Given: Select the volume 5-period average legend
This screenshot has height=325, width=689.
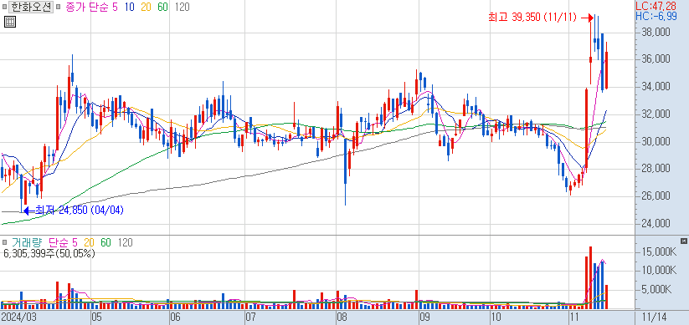Looking at the screenshot, I should tap(75, 242).
